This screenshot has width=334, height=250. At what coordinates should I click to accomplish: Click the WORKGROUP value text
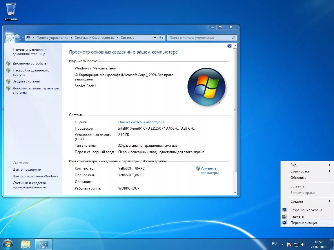(x=129, y=188)
